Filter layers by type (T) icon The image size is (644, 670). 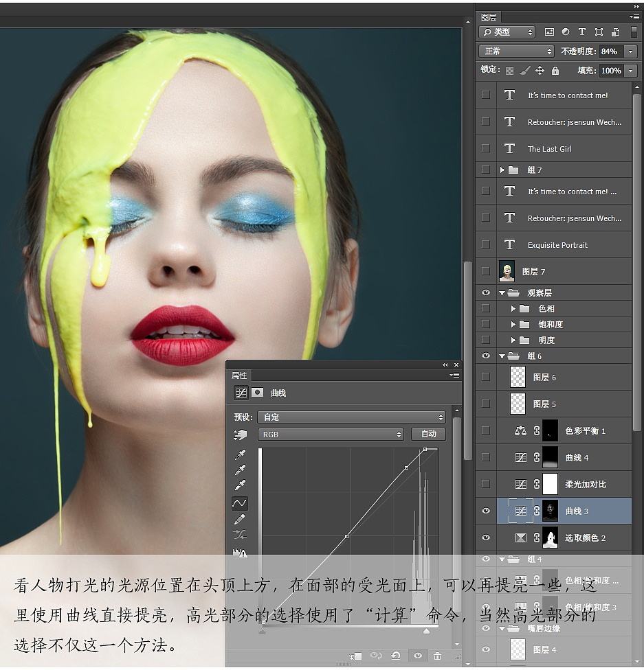(582, 32)
